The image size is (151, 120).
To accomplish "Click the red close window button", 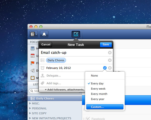I will point(31,27).
